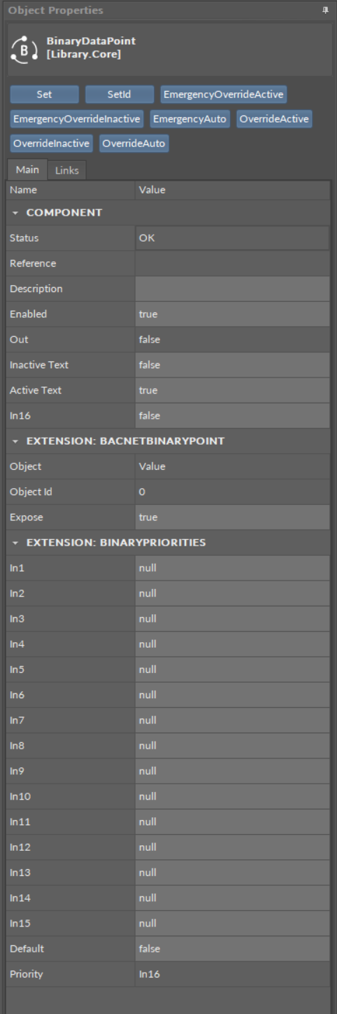Screen dimensions: 337x1014
Task: Click the OverrideAuto button
Action: 134,144
